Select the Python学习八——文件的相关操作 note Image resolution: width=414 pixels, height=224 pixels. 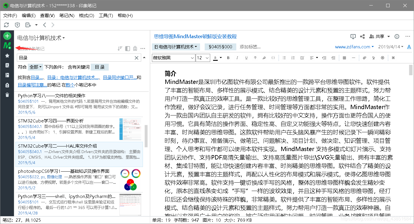(79, 104)
